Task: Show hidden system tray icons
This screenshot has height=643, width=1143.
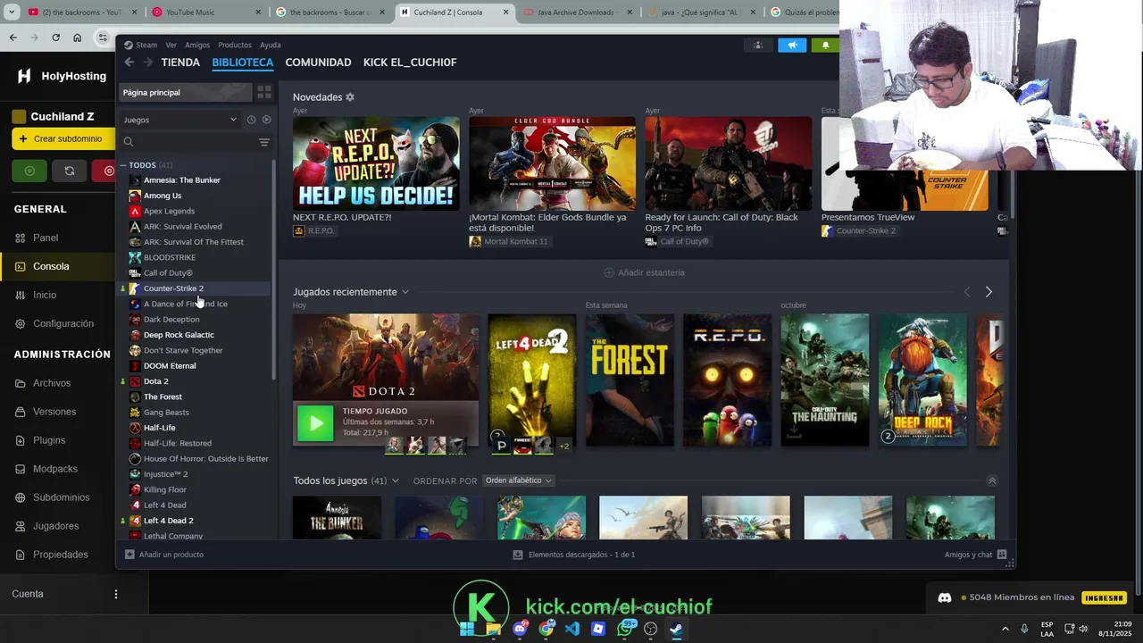Action: pos(1005,629)
